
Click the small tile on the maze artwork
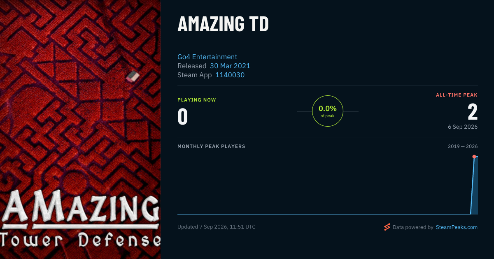[x=133, y=76]
